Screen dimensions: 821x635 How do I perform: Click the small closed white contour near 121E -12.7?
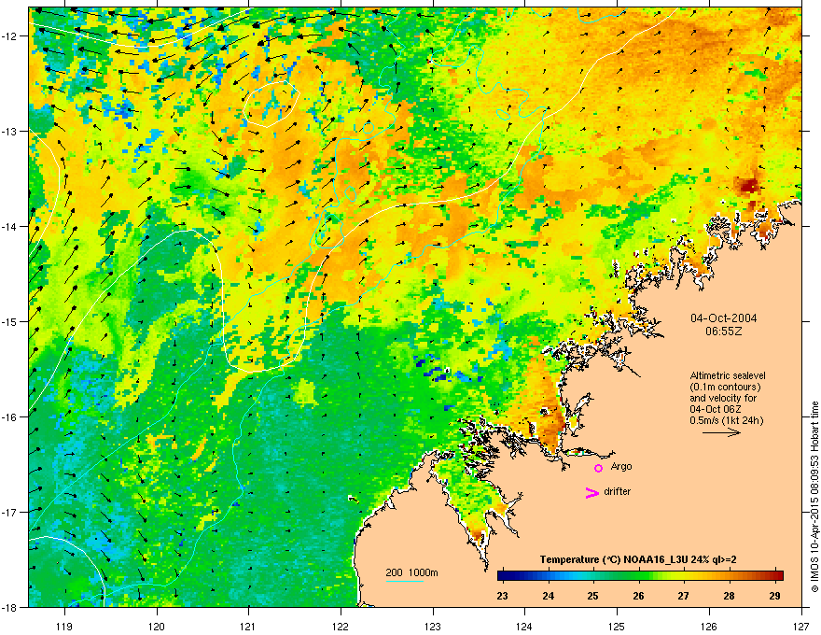[271, 104]
